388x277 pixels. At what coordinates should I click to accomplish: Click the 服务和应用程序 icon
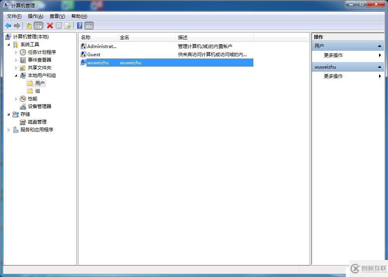[x=16, y=130]
